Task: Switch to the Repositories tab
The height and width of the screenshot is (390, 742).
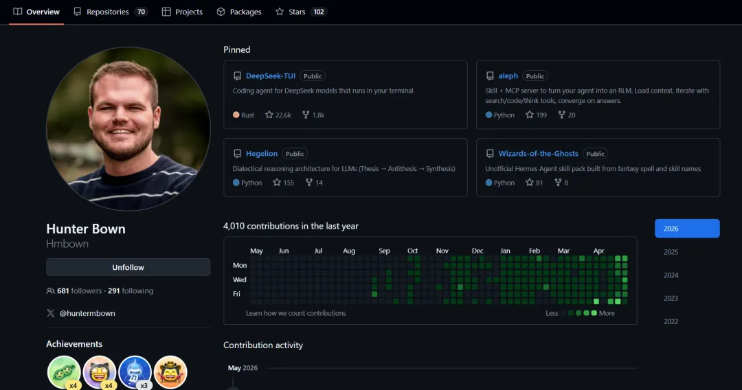Action: pos(110,12)
